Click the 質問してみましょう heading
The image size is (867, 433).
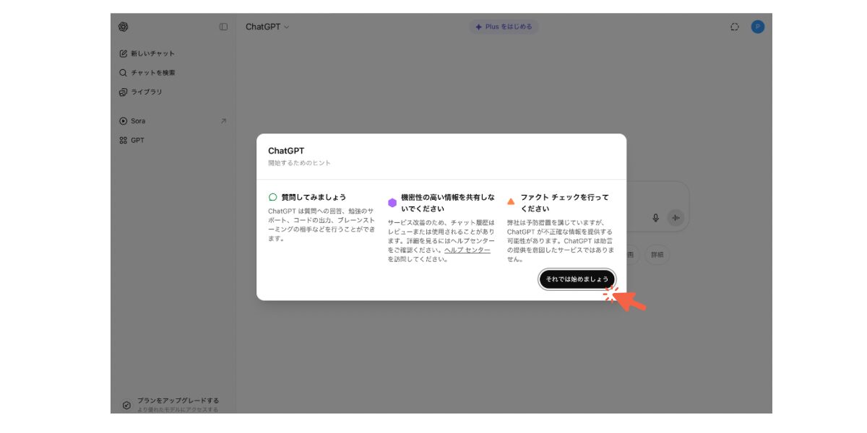pos(314,197)
